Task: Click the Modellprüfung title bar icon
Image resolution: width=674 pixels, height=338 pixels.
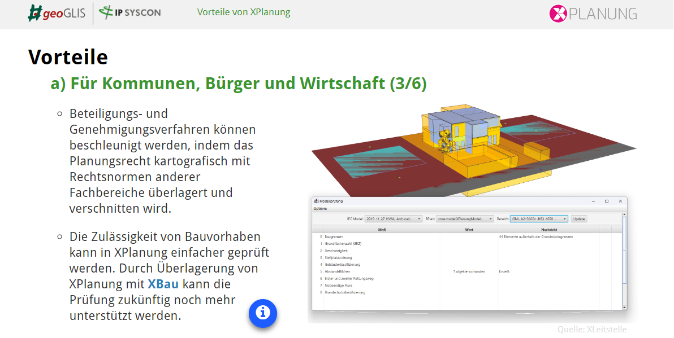Action: point(316,201)
